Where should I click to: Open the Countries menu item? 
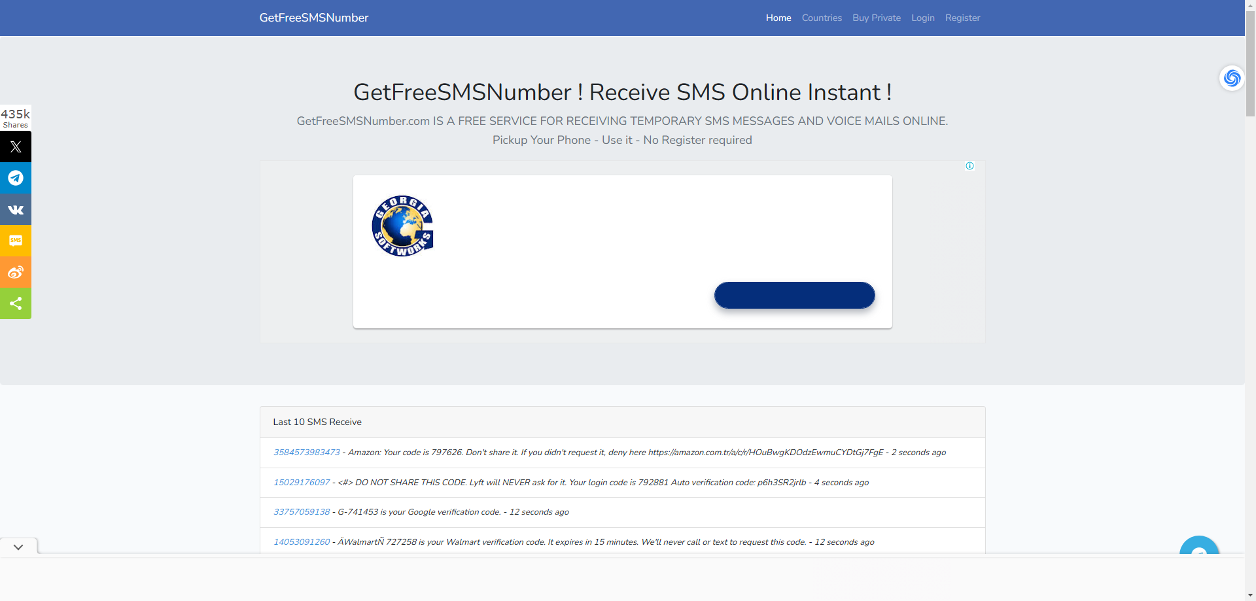coord(822,18)
